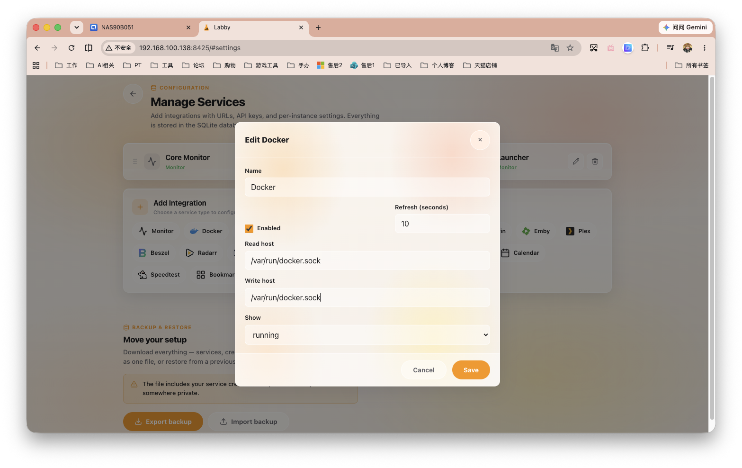Viewport: 742px width, 468px height.
Task: Open the Show dropdown set to running
Action: point(367,335)
